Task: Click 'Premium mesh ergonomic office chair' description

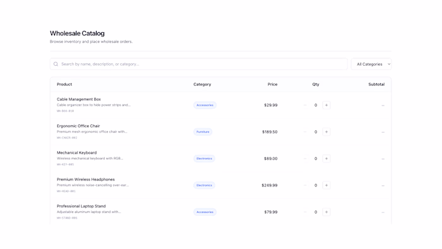Action: 92,131
